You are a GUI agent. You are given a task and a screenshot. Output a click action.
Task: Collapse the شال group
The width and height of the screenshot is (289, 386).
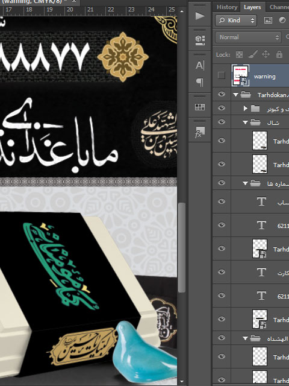pyautogui.click(x=245, y=122)
